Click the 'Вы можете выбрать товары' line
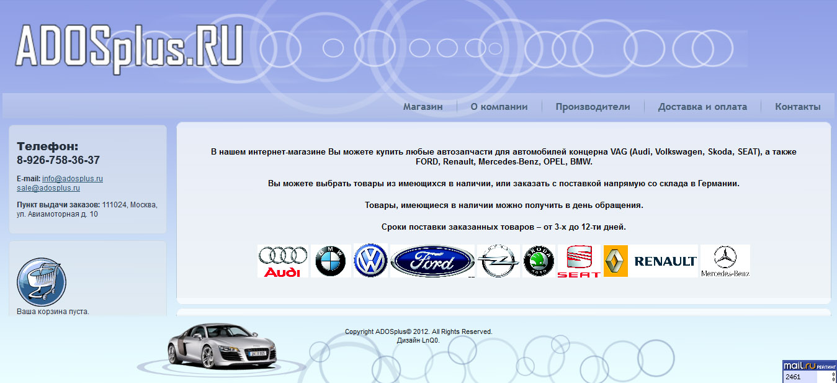Viewport: 837px width, 383px height. click(504, 184)
